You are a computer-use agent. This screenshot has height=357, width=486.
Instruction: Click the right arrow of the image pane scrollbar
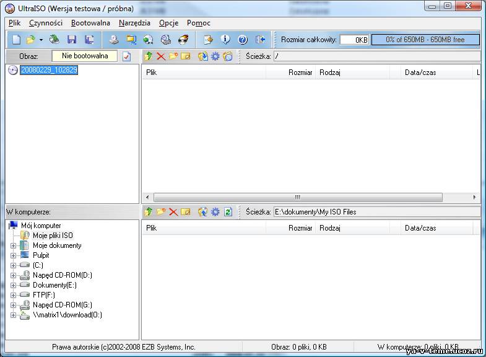click(474, 197)
